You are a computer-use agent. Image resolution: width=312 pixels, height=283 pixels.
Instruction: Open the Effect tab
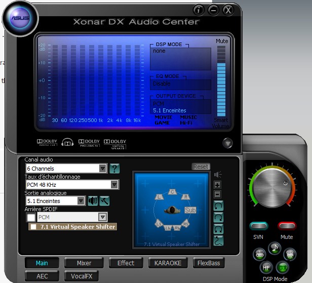pyautogui.click(x=126, y=263)
